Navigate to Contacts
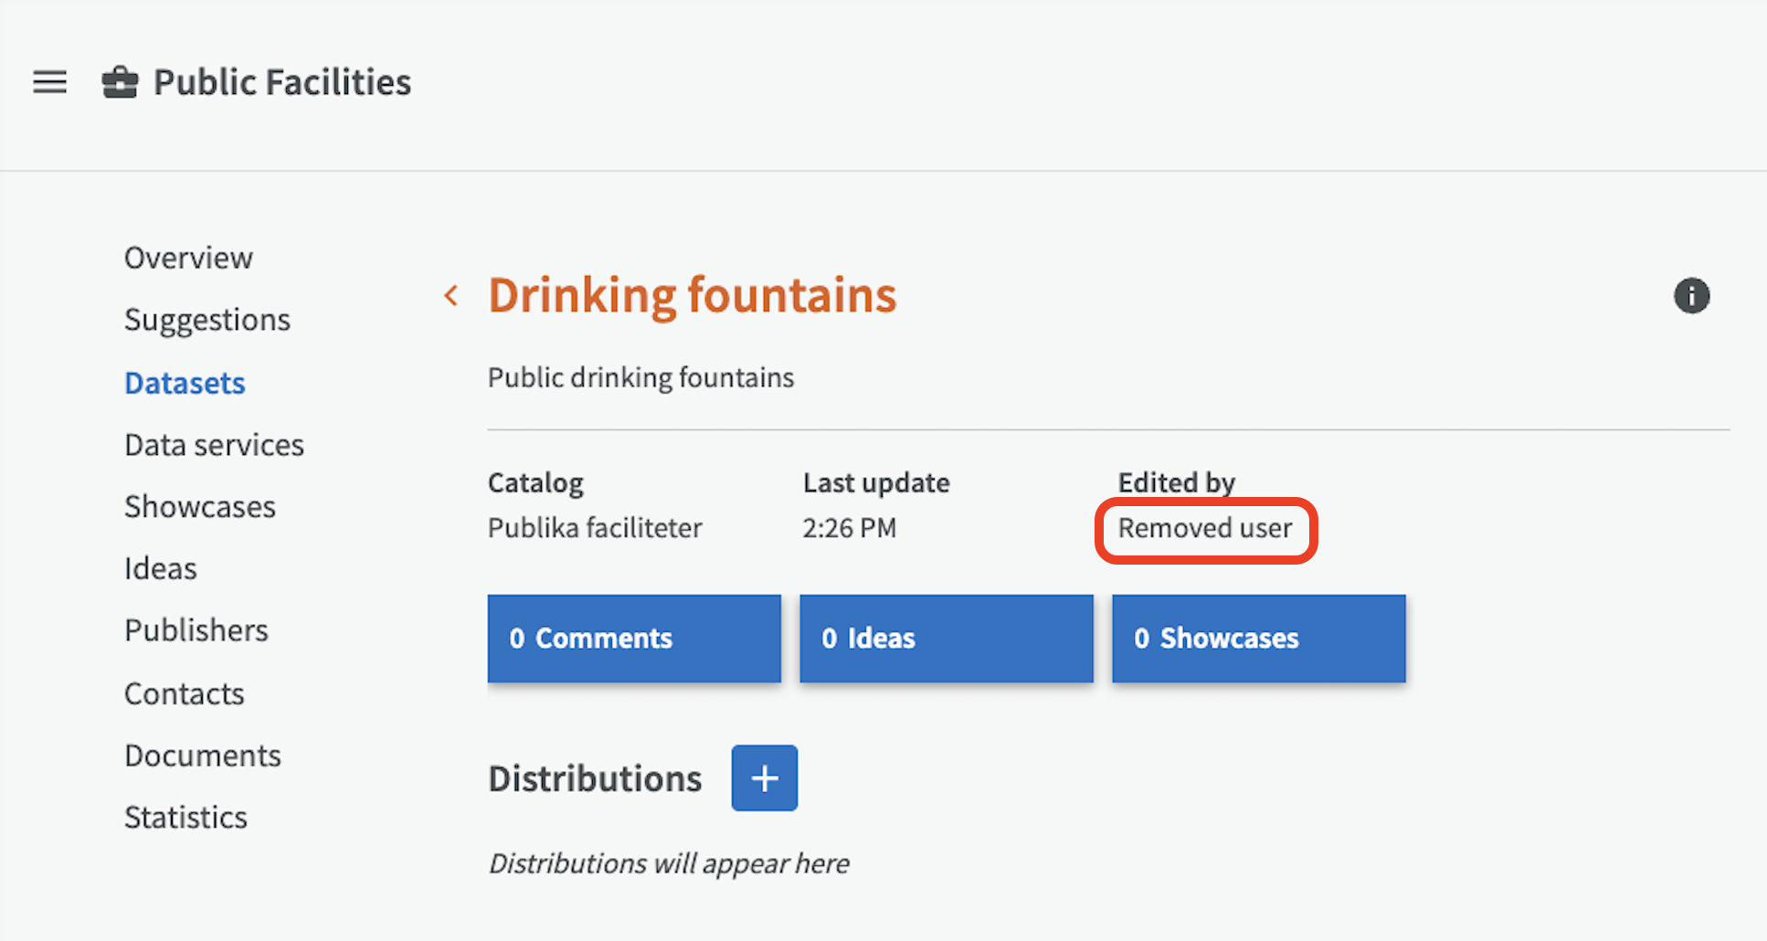 click(184, 693)
